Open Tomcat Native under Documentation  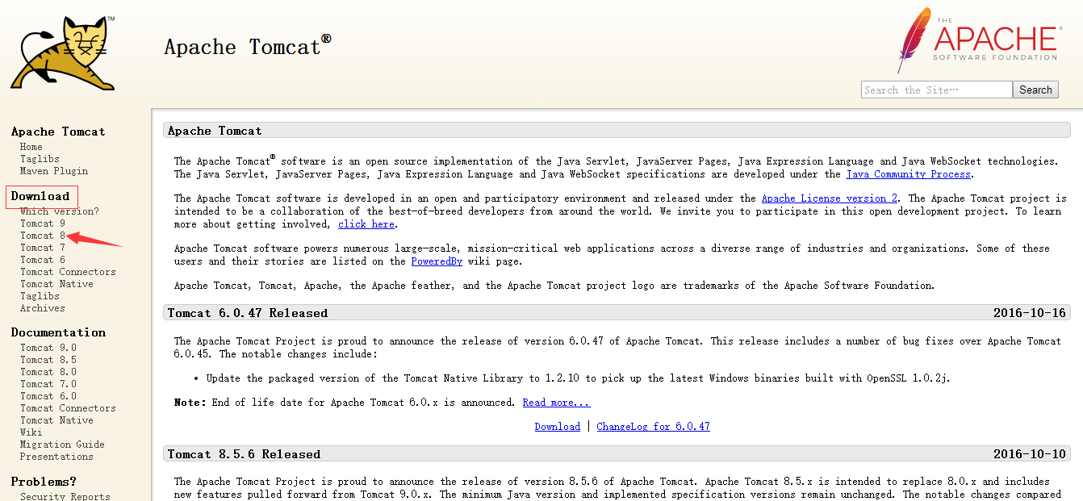pos(56,420)
